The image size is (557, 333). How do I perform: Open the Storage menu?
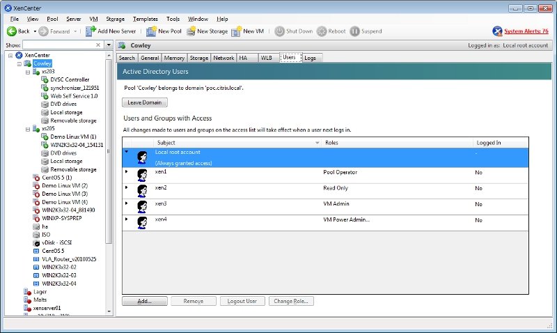coord(115,19)
